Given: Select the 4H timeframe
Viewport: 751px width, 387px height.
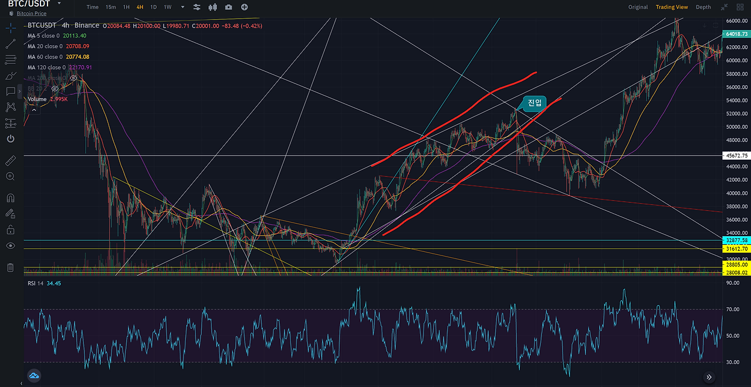Looking at the screenshot, I should (140, 7).
